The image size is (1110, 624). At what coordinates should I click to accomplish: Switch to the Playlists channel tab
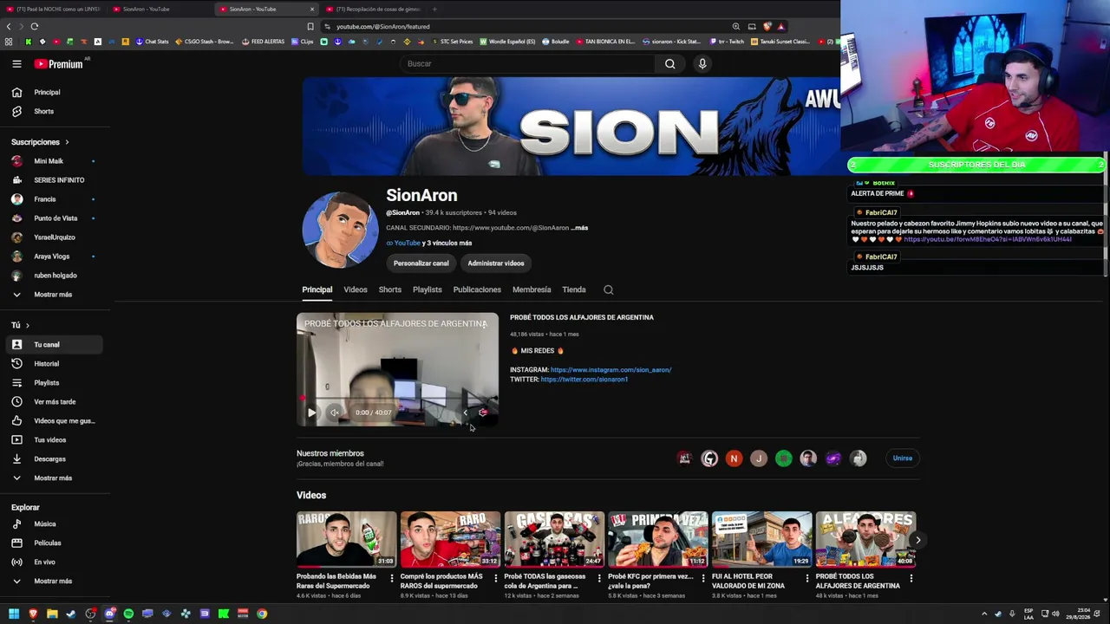pos(428,289)
